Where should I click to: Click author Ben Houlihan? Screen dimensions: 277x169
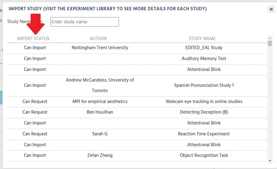pyautogui.click(x=100, y=112)
